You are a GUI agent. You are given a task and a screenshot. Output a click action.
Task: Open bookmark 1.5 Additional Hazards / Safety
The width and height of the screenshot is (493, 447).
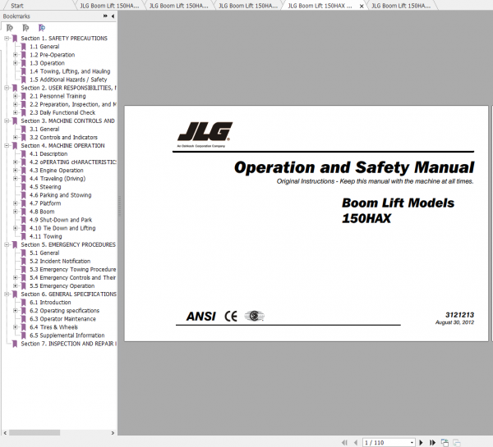coord(68,80)
